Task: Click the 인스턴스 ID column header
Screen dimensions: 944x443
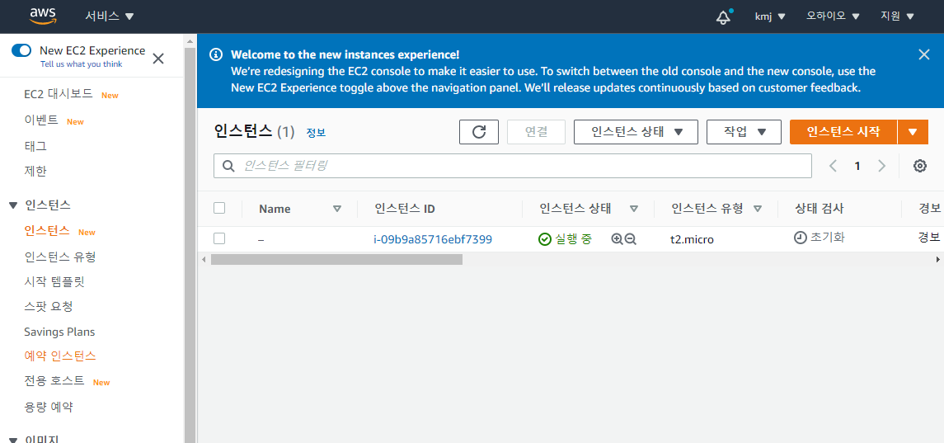Action: click(x=405, y=209)
